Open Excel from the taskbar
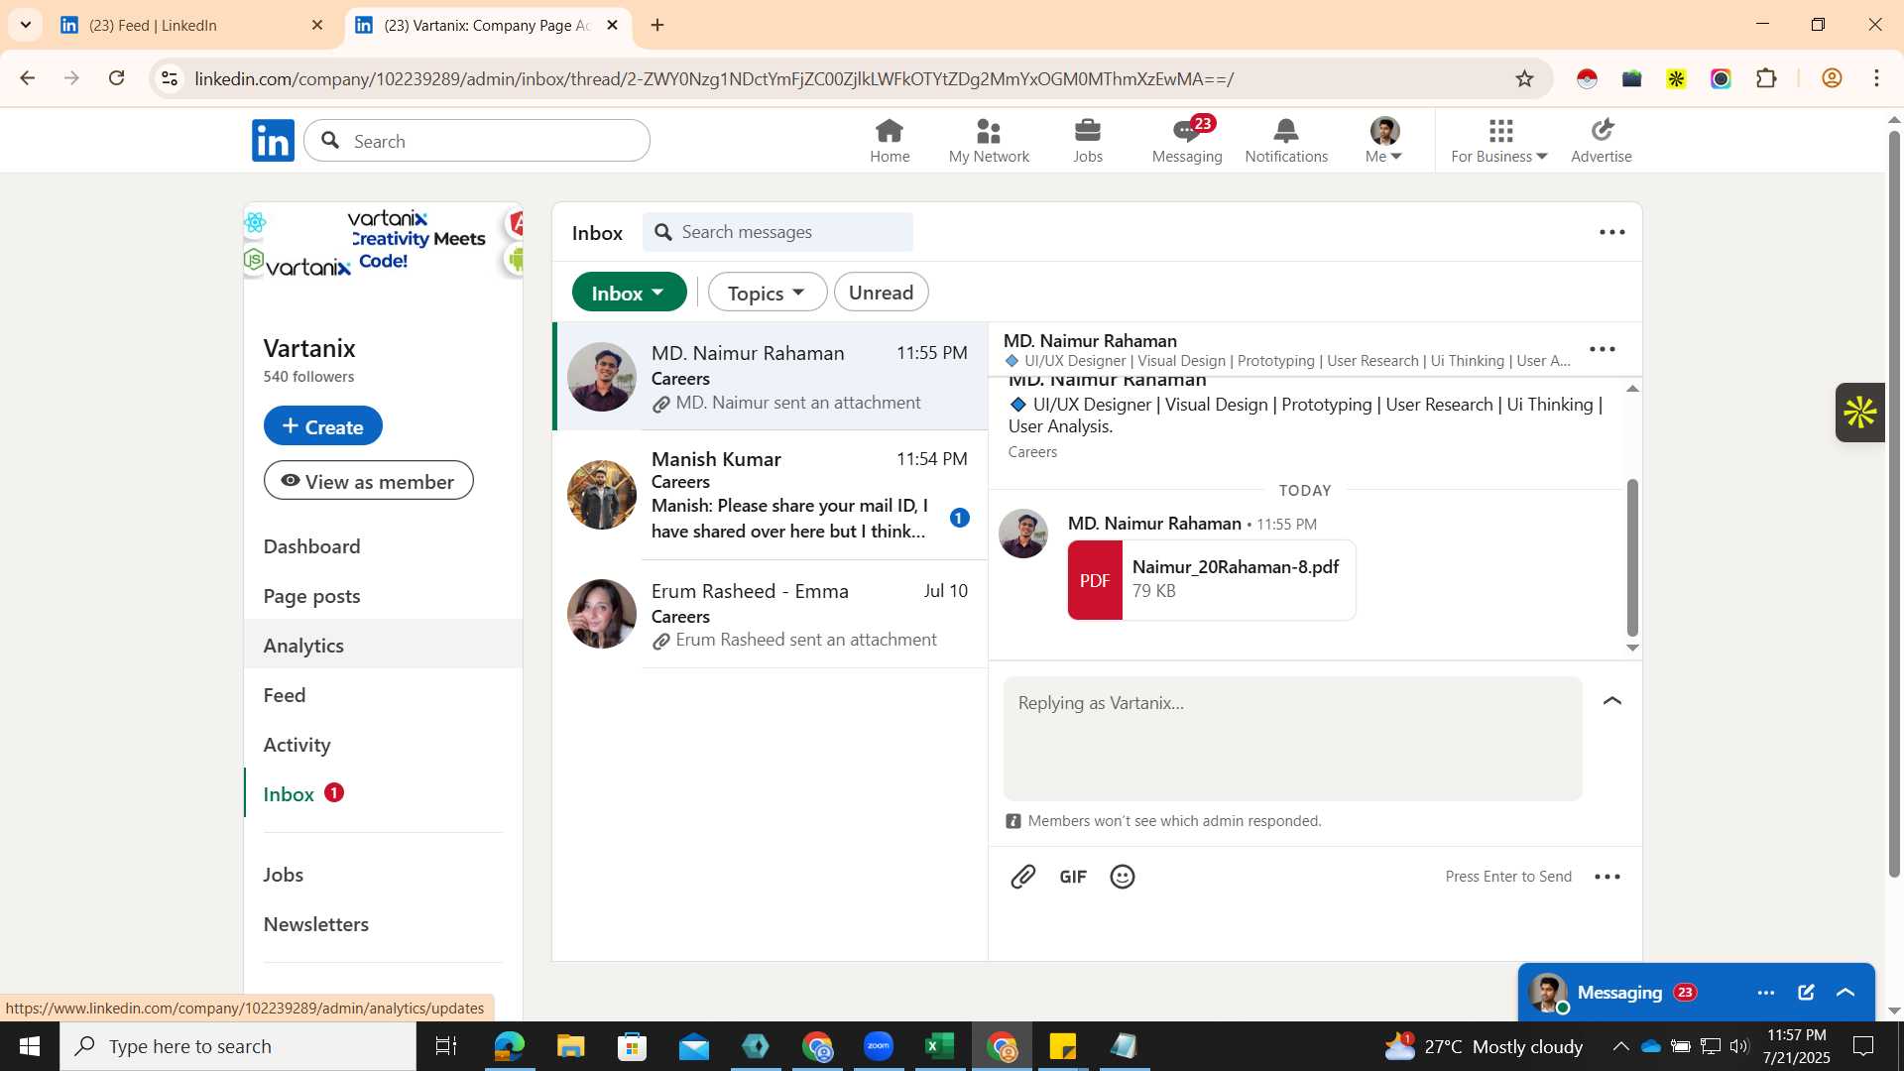Image resolution: width=1904 pixels, height=1071 pixels. pos(939,1046)
